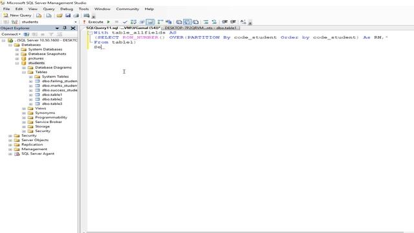
Task: Collapse the WITH statement outline in editor
Action: [90, 33]
